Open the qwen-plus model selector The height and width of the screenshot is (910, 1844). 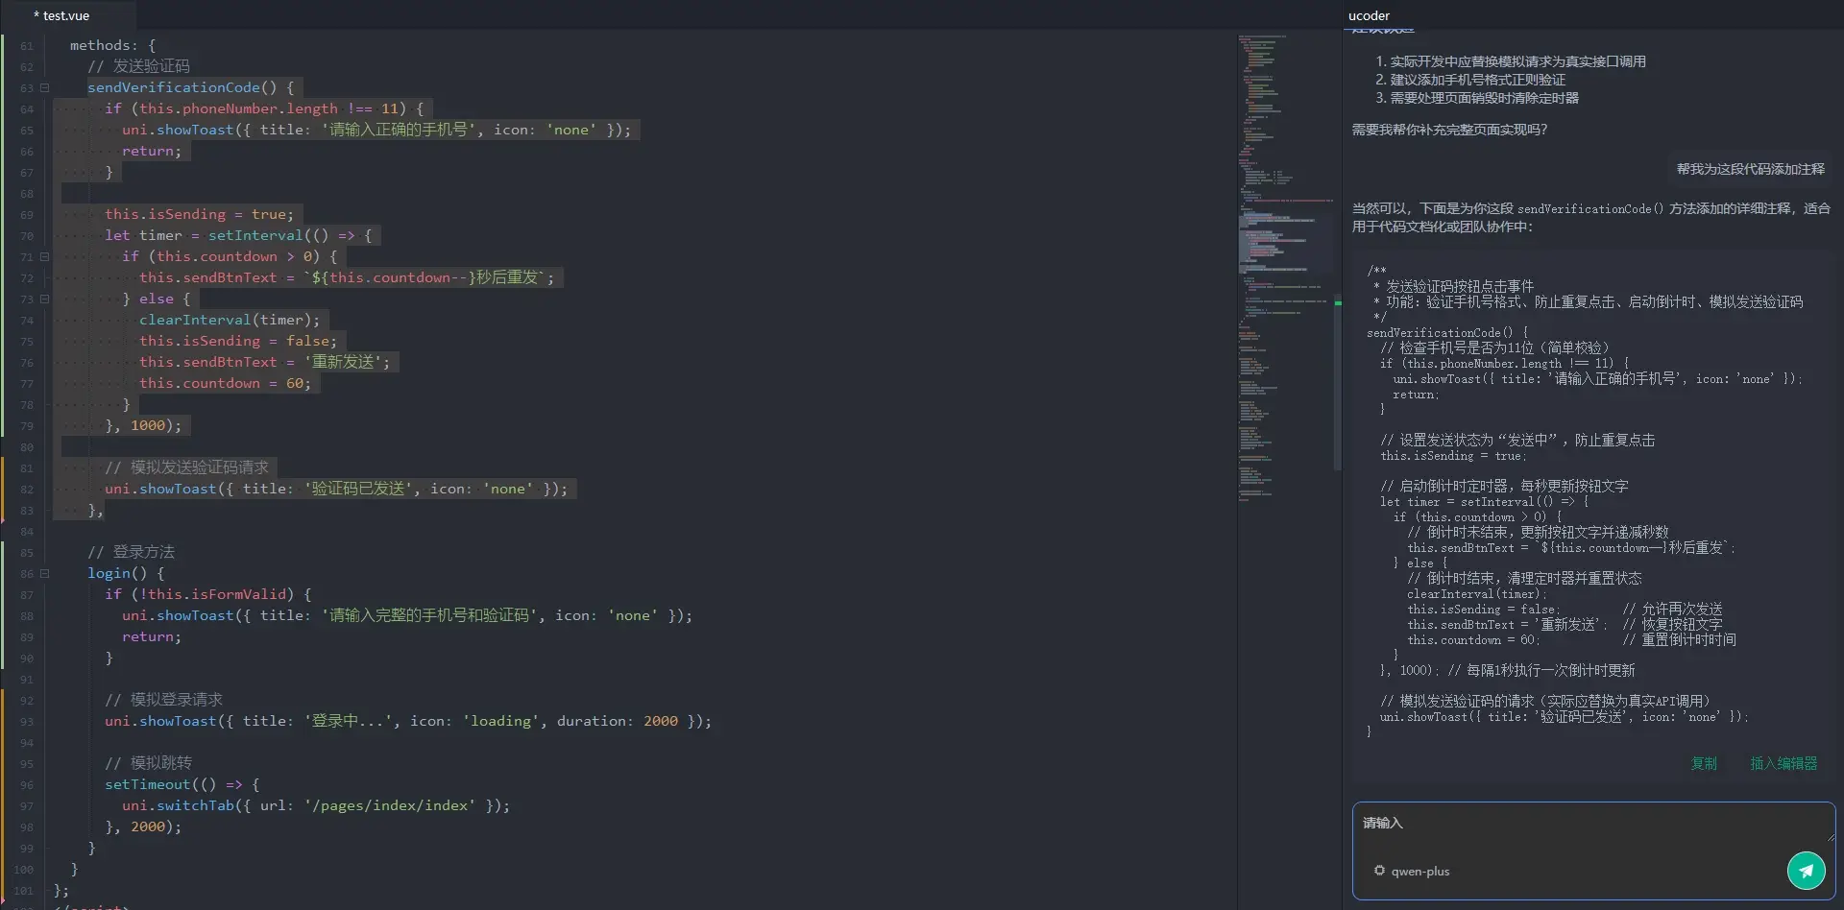[1419, 872]
